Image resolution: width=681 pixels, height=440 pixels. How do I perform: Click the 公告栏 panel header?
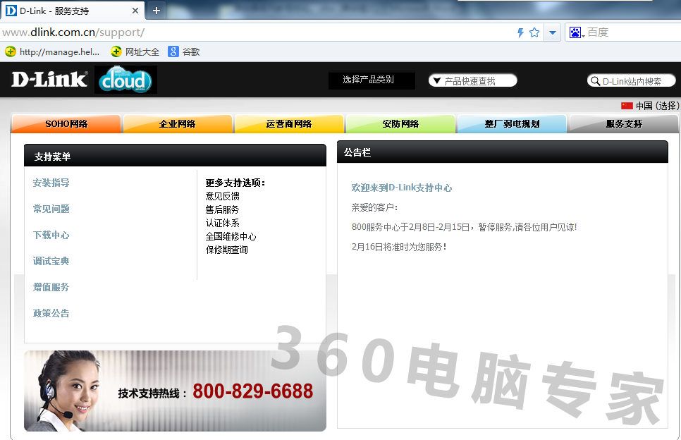[503, 152]
